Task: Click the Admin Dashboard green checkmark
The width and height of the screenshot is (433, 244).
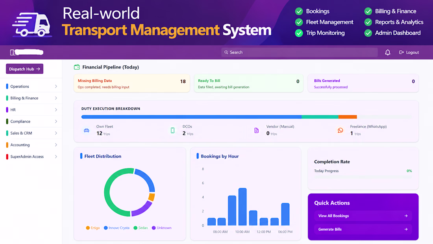Action: pos(368,33)
